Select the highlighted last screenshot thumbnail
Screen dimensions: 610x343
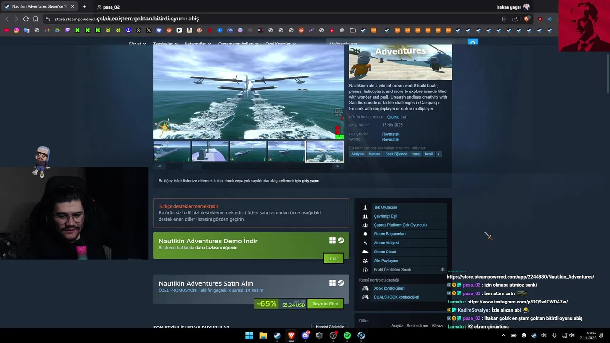click(x=325, y=151)
